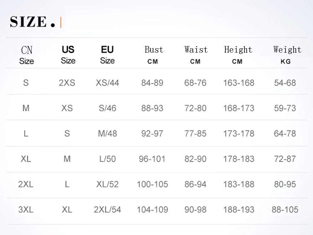
Task: Select the 77-85 waist measurement cell
Action: [x=195, y=134]
